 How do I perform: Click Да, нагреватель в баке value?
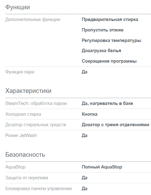pos(107,103)
